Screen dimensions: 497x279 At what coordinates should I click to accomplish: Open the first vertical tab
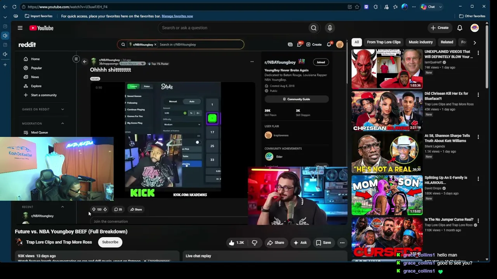point(5,26)
